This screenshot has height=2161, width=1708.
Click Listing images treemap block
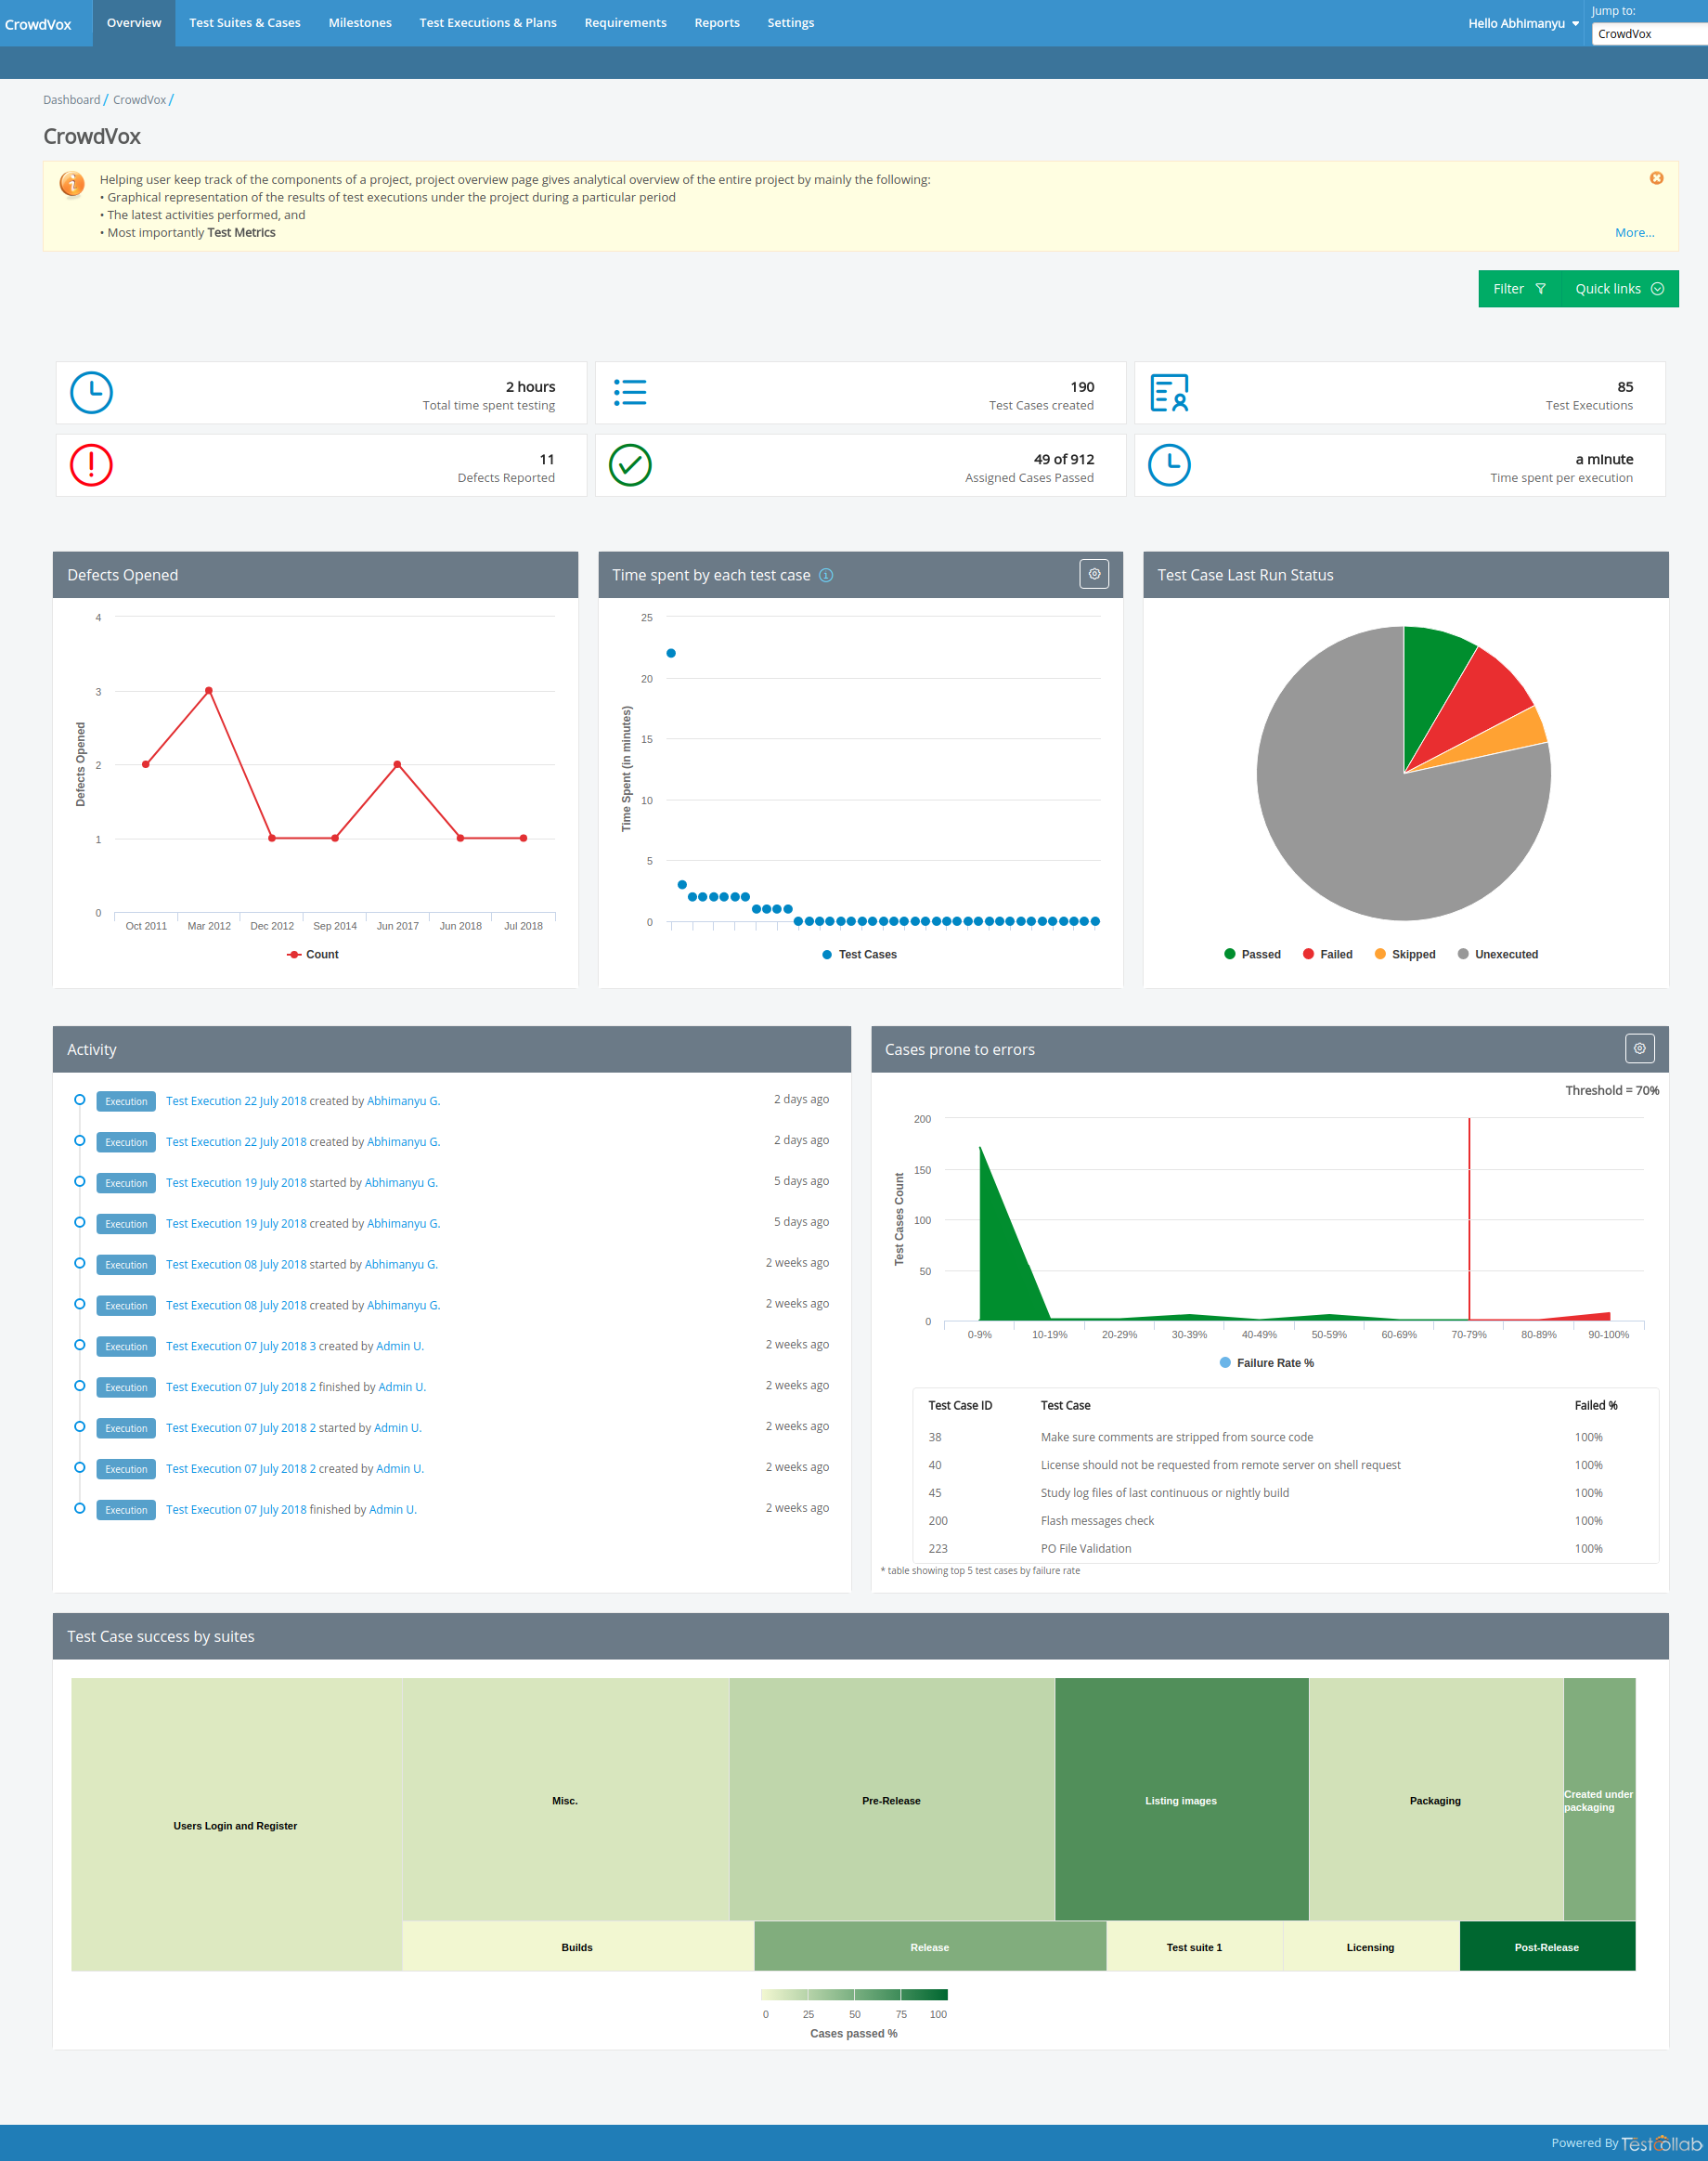1181,1800
